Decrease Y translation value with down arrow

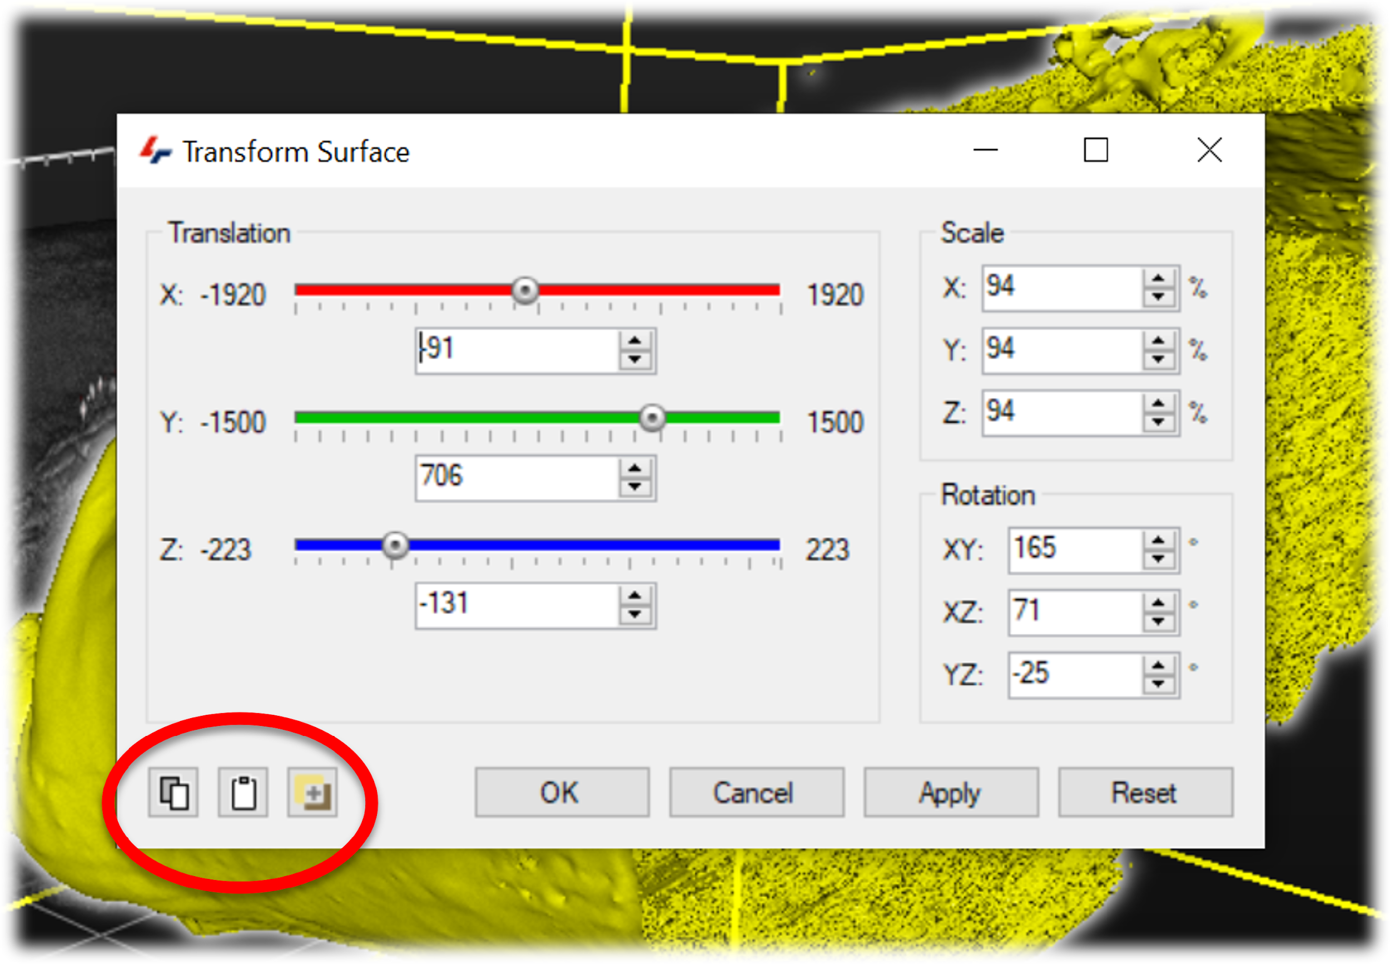(634, 487)
